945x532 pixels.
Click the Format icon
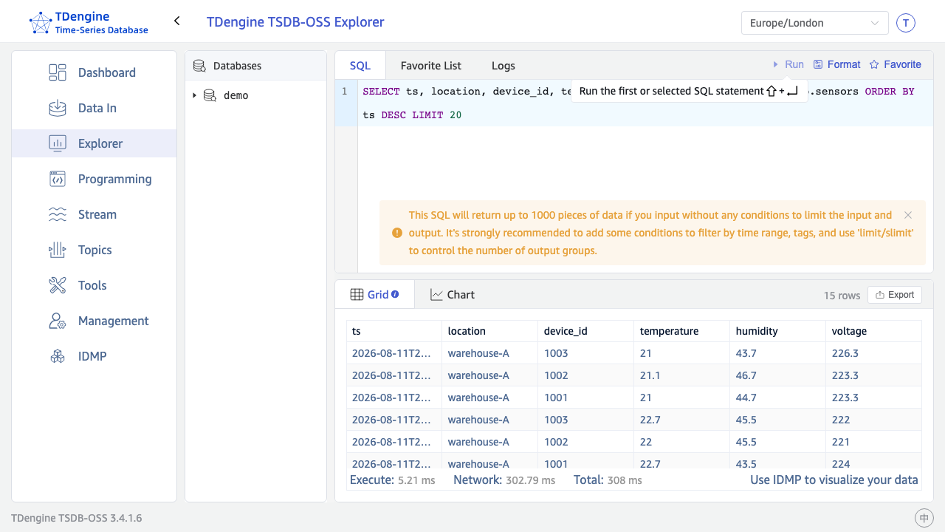pos(818,64)
